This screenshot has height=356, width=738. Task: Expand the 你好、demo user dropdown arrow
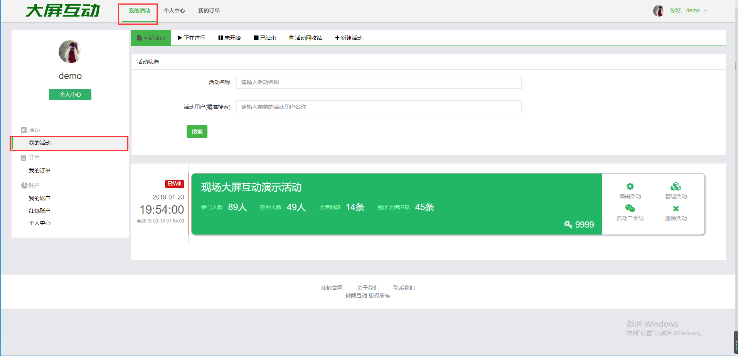tap(705, 11)
